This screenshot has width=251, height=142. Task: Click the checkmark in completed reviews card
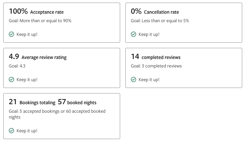133,79
